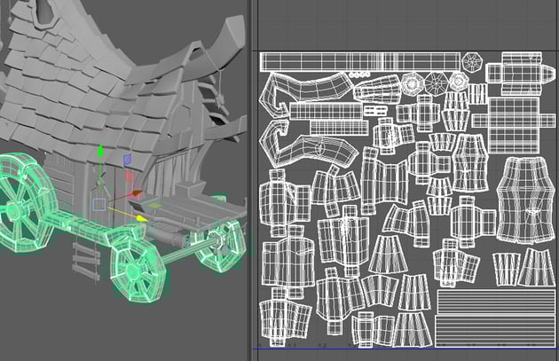Click the blue U-axis line in the UV editor

(399, 348)
